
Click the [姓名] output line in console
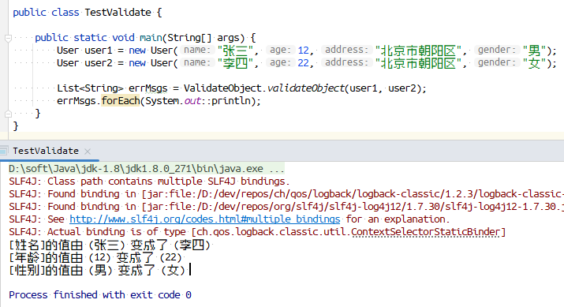110,245
